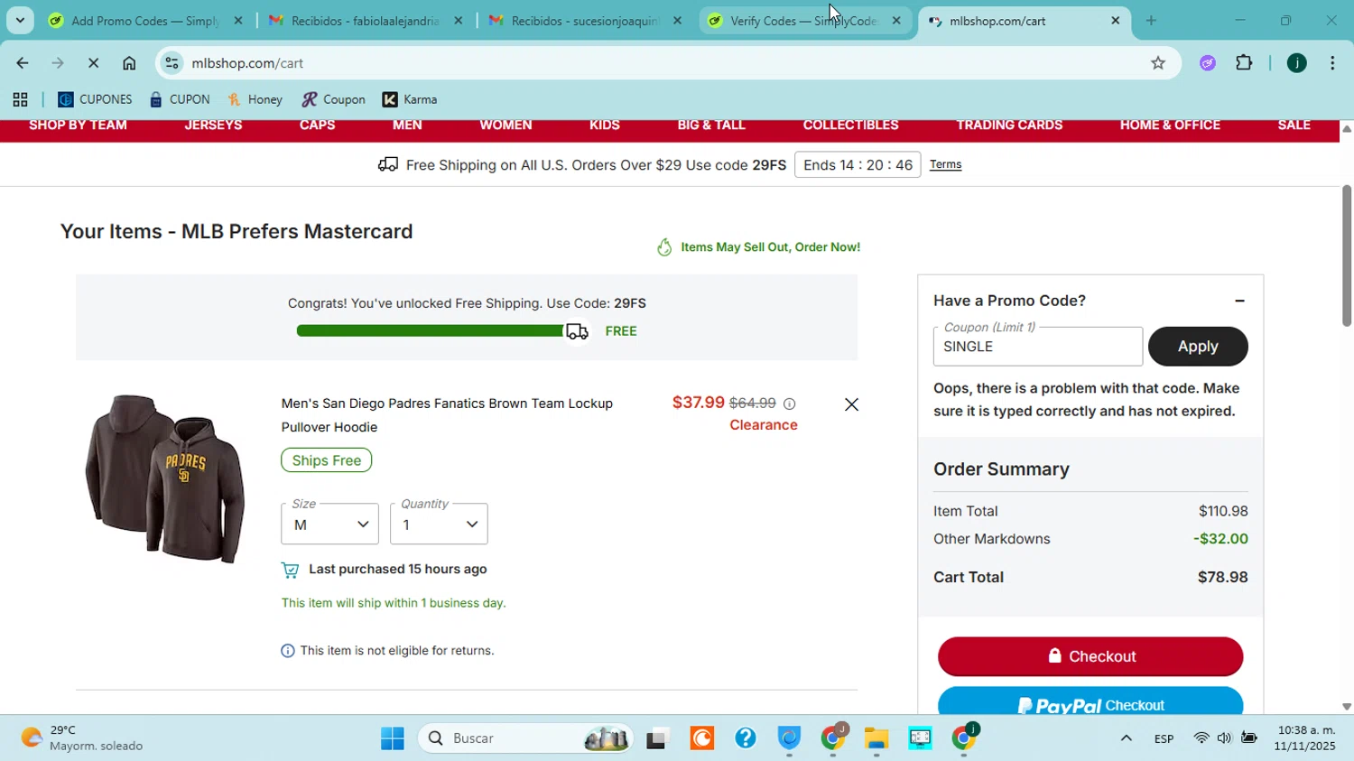Collapse the Have a Promo Code section
This screenshot has height=761, width=1354.
click(1239, 301)
